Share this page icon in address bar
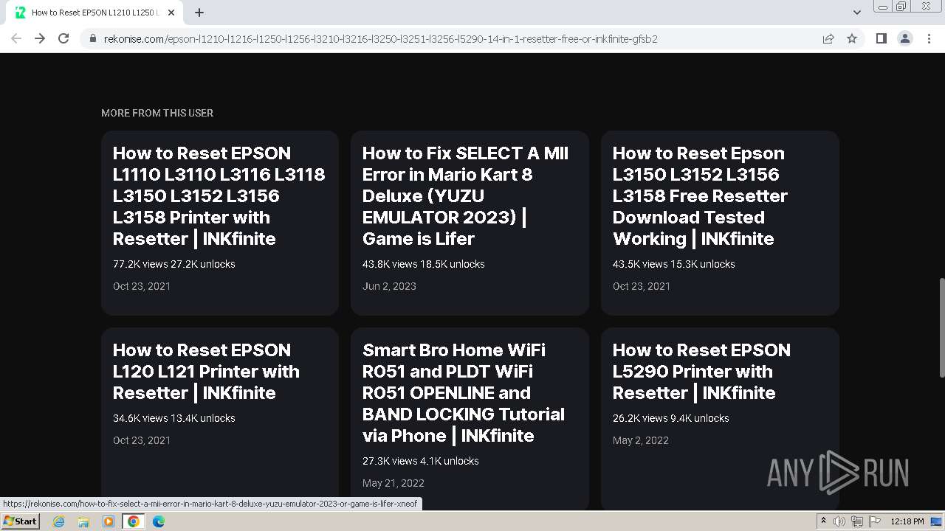 coord(828,38)
